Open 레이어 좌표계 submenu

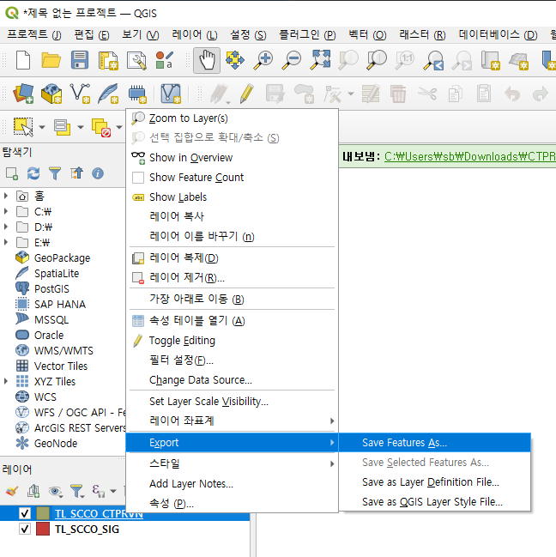(x=232, y=421)
